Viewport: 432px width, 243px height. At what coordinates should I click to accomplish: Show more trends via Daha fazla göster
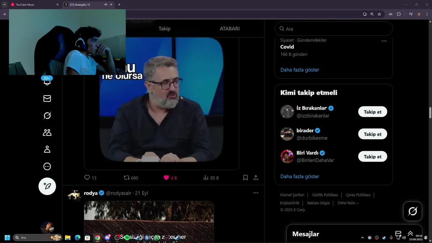point(300,70)
